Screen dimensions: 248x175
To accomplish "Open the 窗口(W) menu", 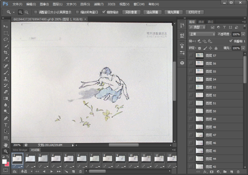I will point(139,4).
